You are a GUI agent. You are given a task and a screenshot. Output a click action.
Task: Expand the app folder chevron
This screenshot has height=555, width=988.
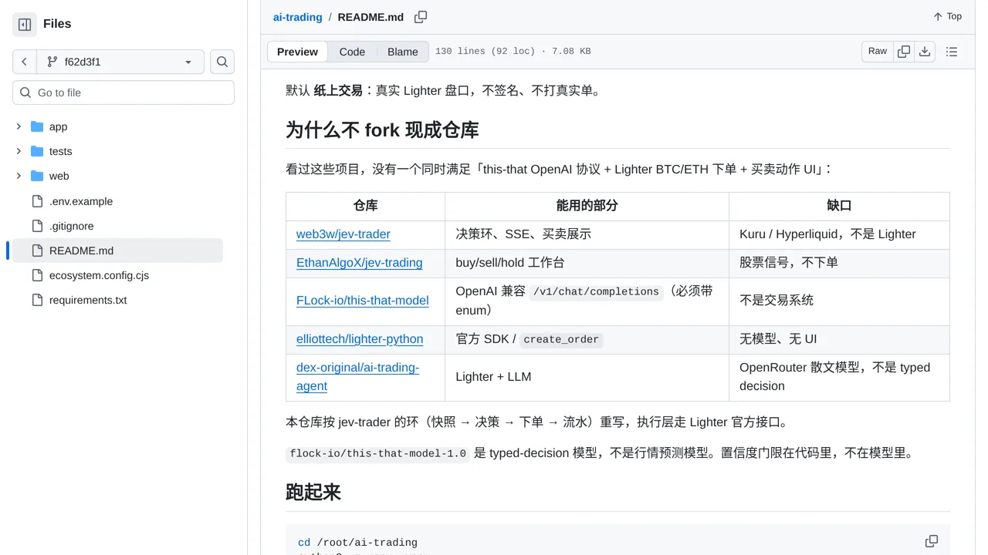coord(19,126)
